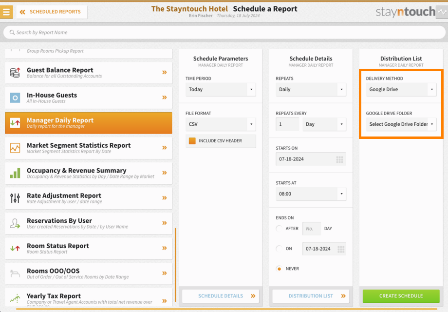Select Room Status Report
The height and width of the screenshot is (312, 448).
coord(89,248)
